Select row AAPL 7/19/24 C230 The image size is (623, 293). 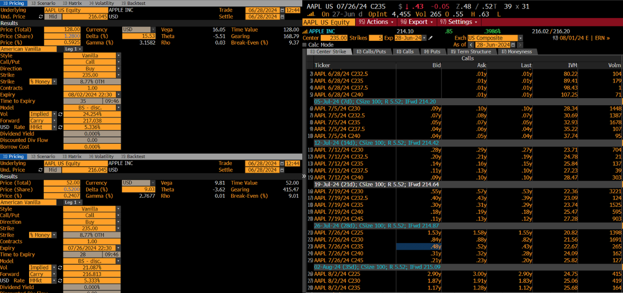coord(465,191)
